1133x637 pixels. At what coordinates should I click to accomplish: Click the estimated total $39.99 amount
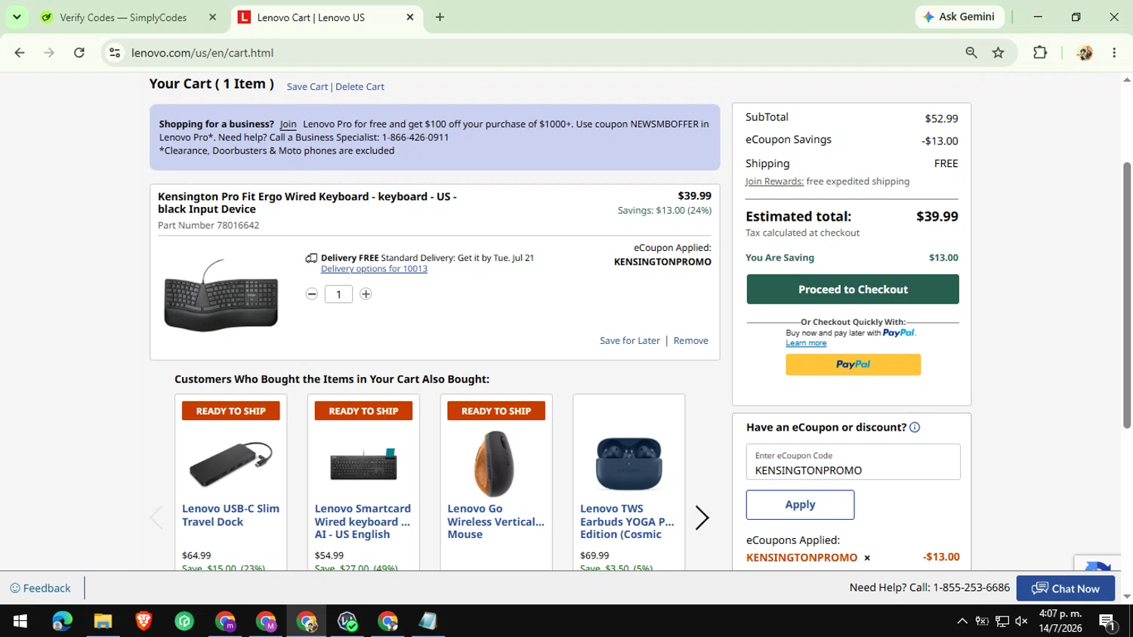pyautogui.click(x=937, y=217)
